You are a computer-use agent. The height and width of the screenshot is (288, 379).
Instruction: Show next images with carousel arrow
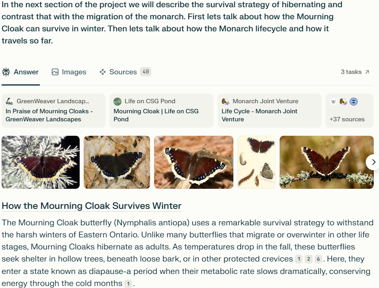[373, 162]
